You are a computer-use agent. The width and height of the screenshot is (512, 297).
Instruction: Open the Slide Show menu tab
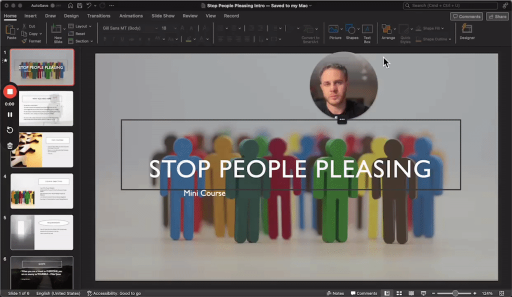pyautogui.click(x=162, y=15)
